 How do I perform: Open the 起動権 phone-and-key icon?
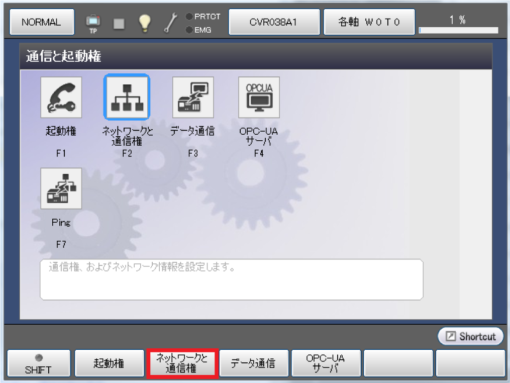(61, 98)
